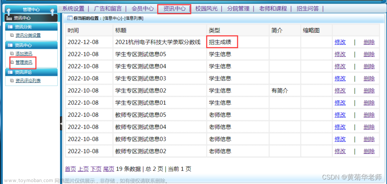Click the 添加资讯 sidebar link
Image resolution: width=387 pixels, height=184 pixels.
pos(24,53)
